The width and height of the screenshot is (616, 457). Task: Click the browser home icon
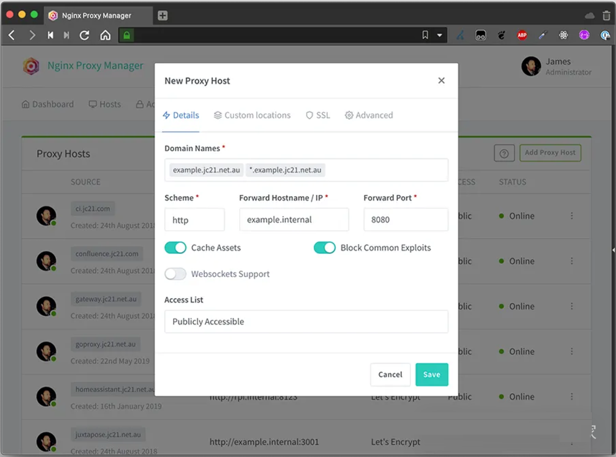click(x=105, y=35)
